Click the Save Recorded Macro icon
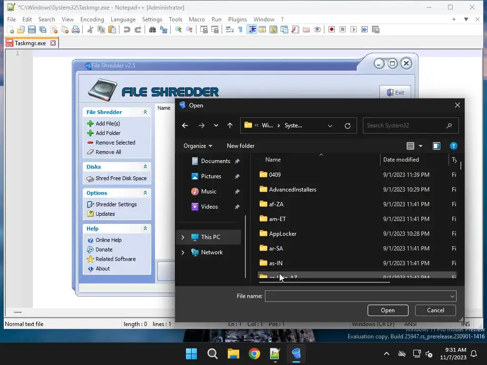The width and height of the screenshot is (487, 365). click(x=376, y=29)
